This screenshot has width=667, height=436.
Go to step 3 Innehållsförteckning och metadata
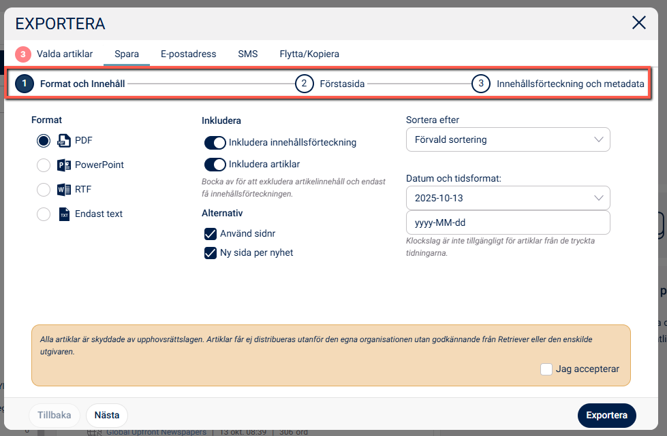558,84
